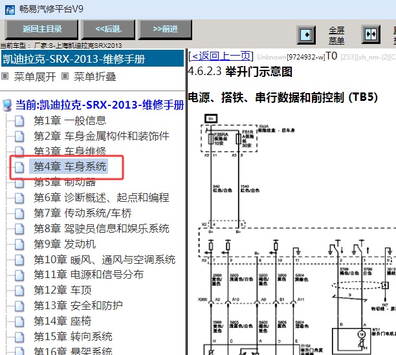This screenshot has width=396, height=355.
Task: Click the page icon beside 第12章 车顶
Action: 19,291
